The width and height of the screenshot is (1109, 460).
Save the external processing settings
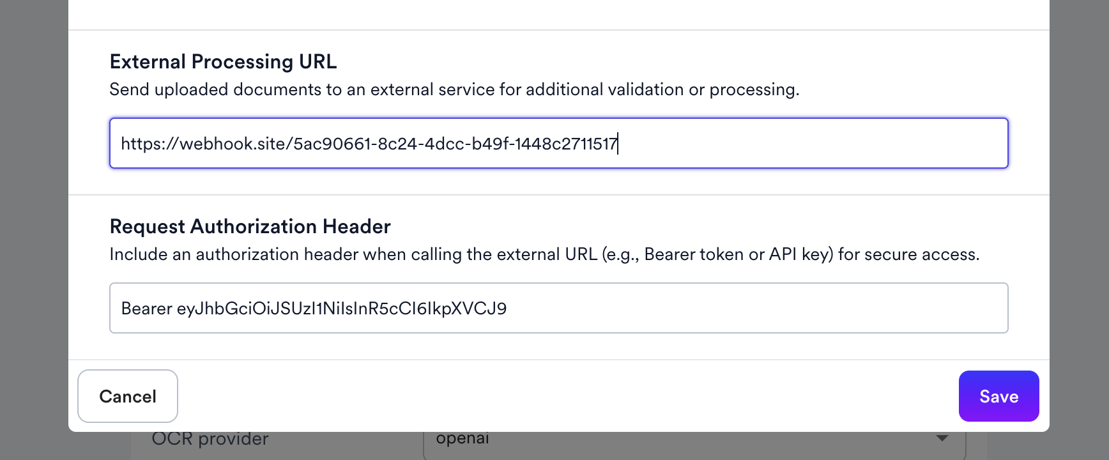pos(998,396)
